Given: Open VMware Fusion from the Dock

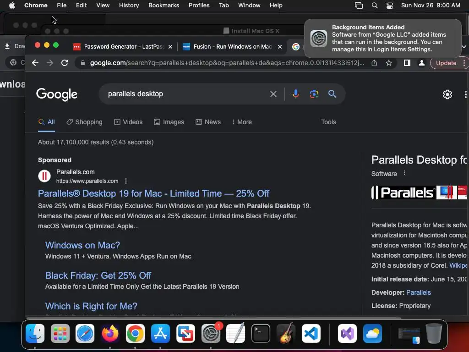Looking at the screenshot, I should coord(185,334).
